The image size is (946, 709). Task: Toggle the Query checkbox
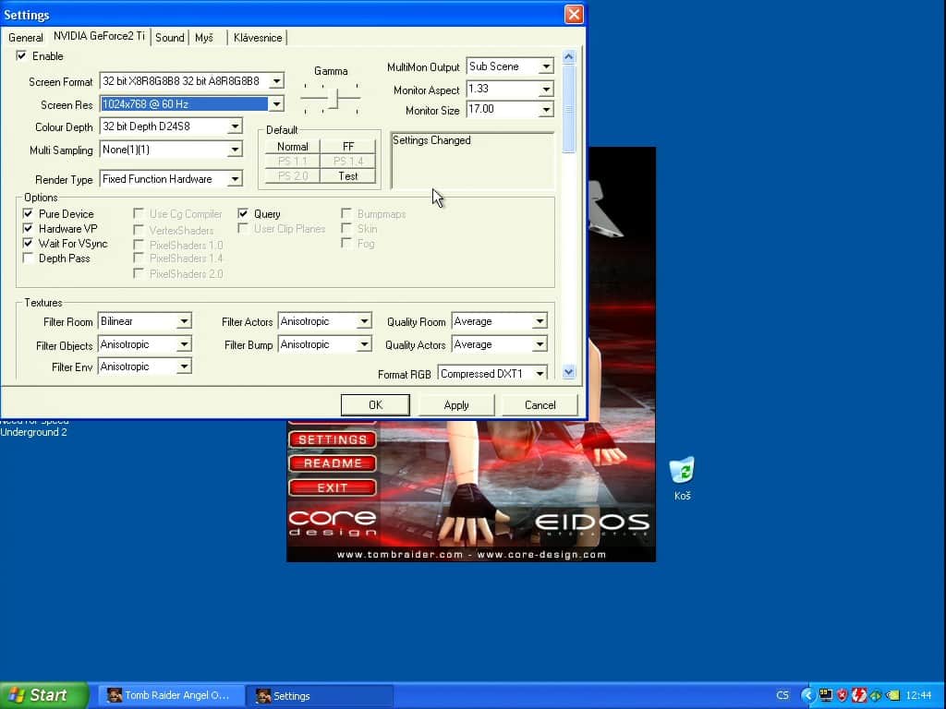click(243, 213)
